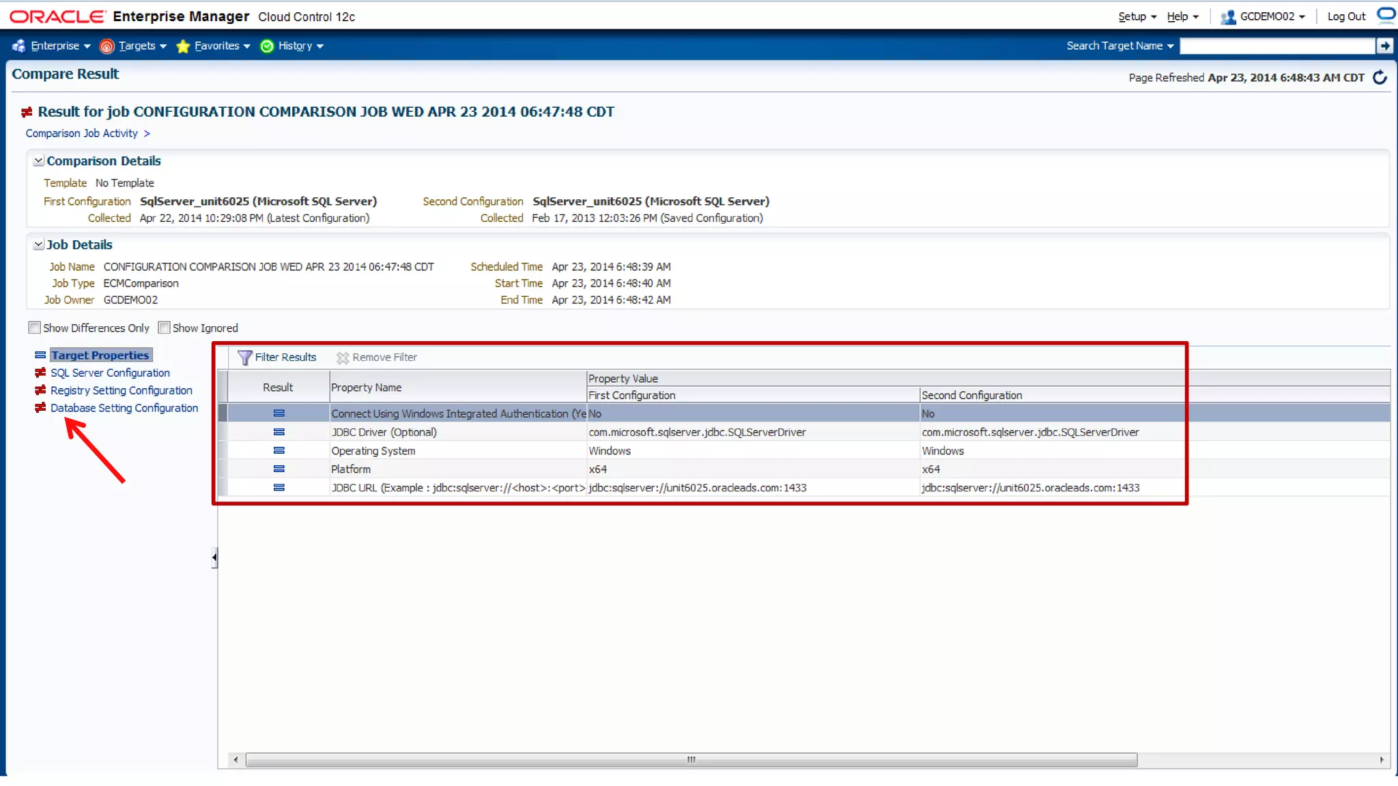Viewport: 1398px width, 786px height.
Task: Open the Targets menu
Action: coord(143,46)
